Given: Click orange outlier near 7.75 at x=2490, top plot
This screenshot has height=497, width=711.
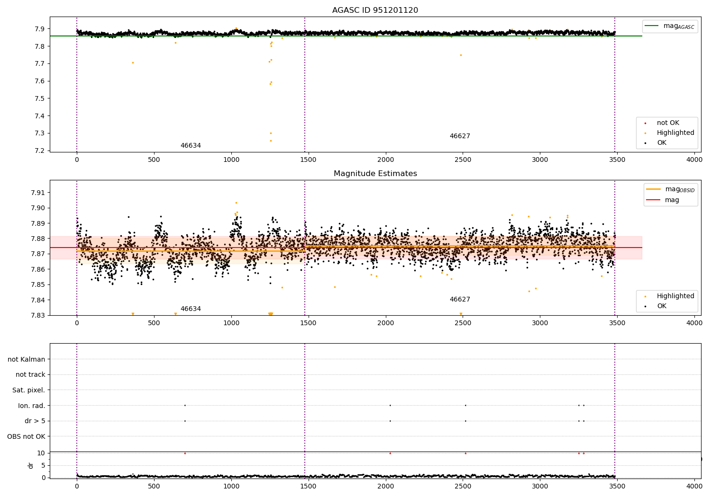Looking at the screenshot, I should tap(461, 55).
